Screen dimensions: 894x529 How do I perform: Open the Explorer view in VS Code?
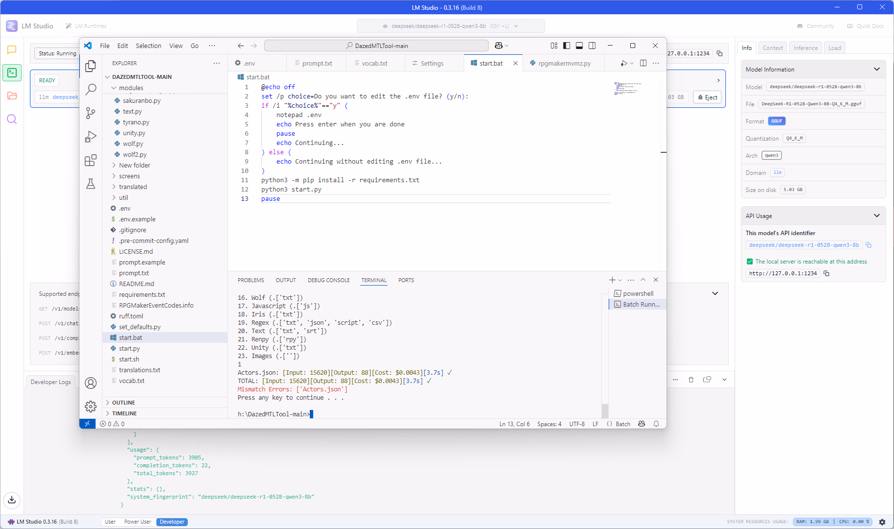click(91, 66)
